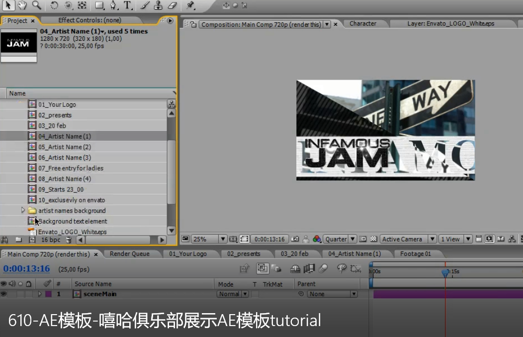Select the Rotation tool
523x337 pixels.
pyautogui.click(x=54, y=5)
